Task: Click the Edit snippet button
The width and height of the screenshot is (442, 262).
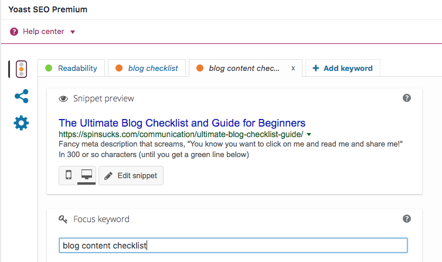Action: coord(131,175)
